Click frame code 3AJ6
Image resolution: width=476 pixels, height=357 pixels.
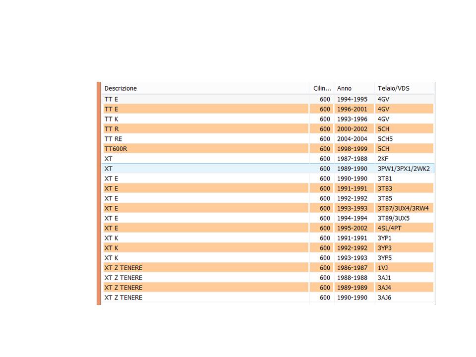pos(384,298)
